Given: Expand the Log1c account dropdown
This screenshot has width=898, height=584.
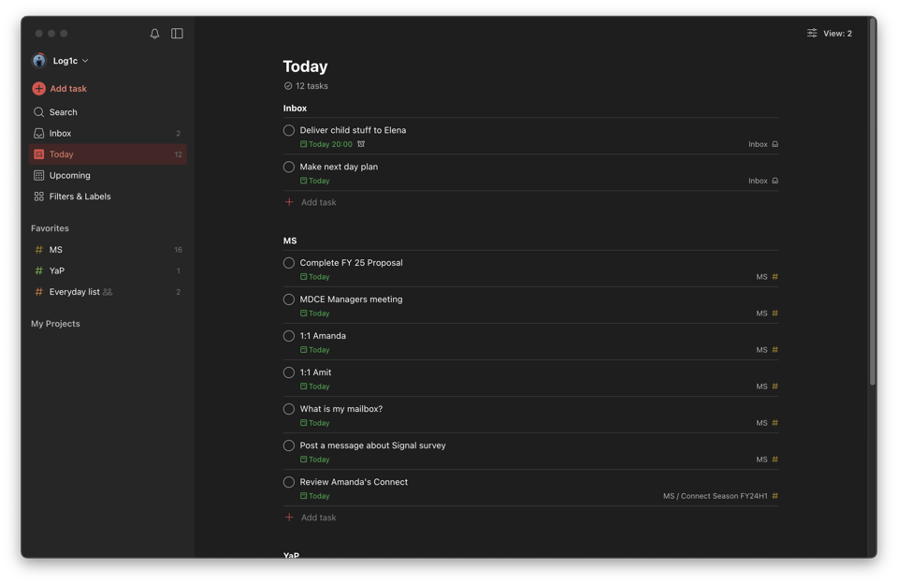Looking at the screenshot, I should (85, 61).
